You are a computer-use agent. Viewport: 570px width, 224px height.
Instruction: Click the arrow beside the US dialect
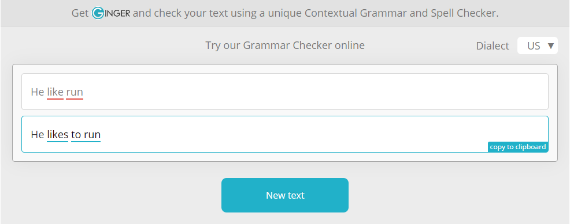pos(550,46)
